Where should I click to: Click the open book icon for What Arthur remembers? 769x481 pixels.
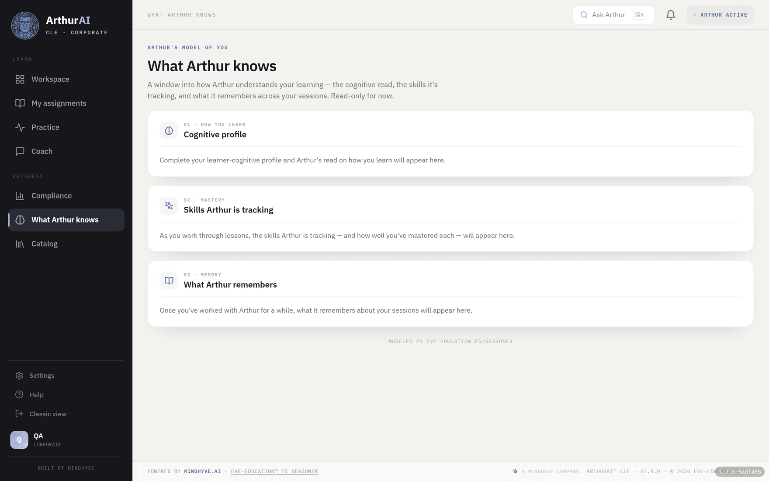(x=169, y=281)
